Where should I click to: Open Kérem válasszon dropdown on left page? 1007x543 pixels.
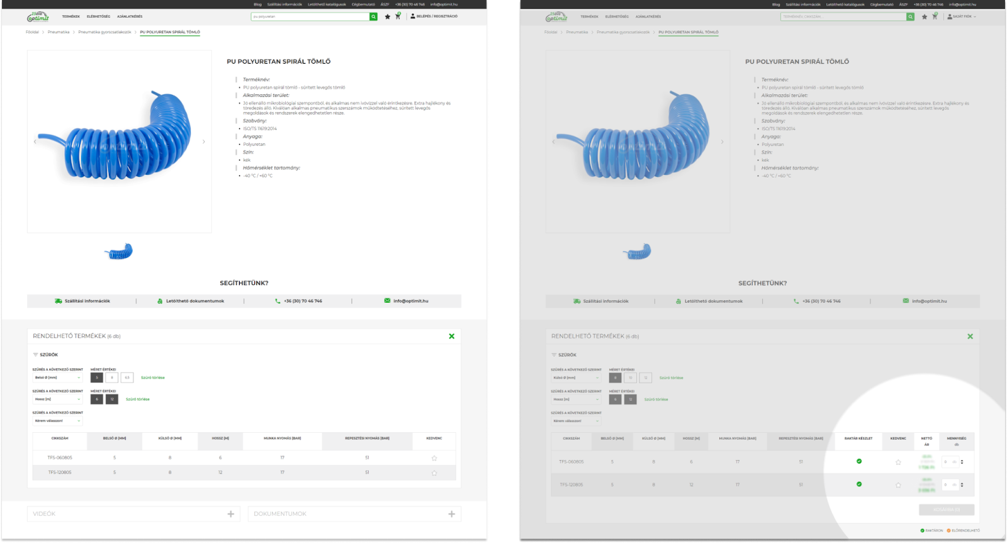click(x=57, y=420)
